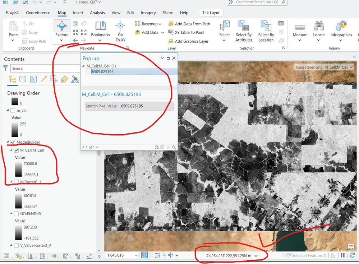Pause map drawing
Screen dimensions: 359x264
(342, 255)
